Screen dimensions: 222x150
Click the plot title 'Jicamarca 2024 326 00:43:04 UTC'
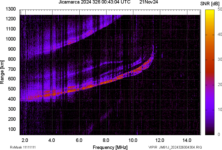coord(94,2)
